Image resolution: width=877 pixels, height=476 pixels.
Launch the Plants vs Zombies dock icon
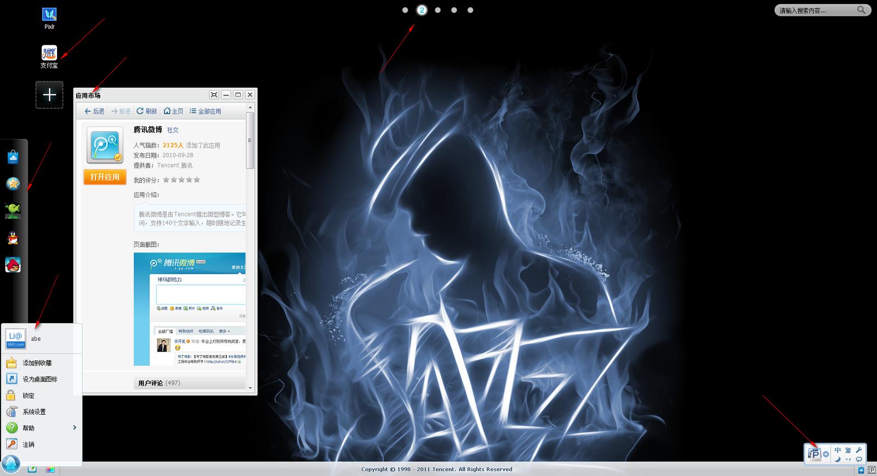pyautogui.click(x=13, y=210)
